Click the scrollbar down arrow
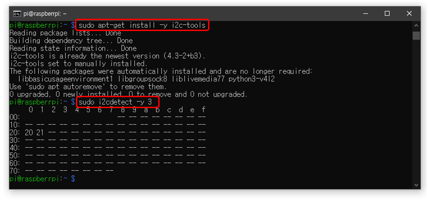Image resolution: width=428 pixels, height=203 pixels. 416,185
